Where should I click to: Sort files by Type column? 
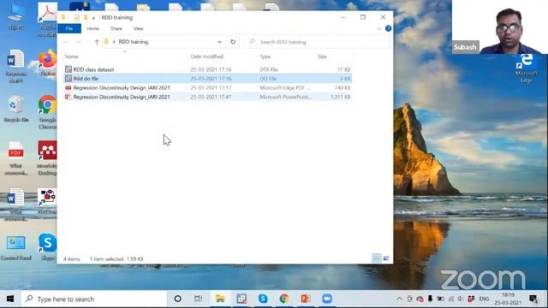265,56
